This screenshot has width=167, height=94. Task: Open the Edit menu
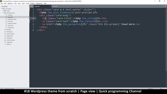tap(5, 3)
